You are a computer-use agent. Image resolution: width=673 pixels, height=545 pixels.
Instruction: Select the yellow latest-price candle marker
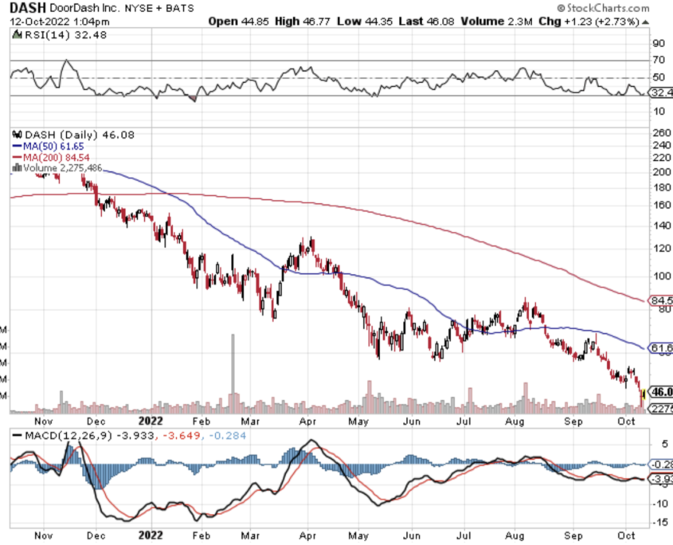coord(644,394)
